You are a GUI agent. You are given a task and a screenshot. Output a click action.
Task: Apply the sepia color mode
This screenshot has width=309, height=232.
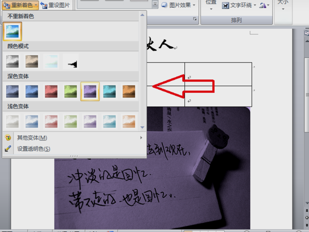pyautogui.click(x=32, y=61)
